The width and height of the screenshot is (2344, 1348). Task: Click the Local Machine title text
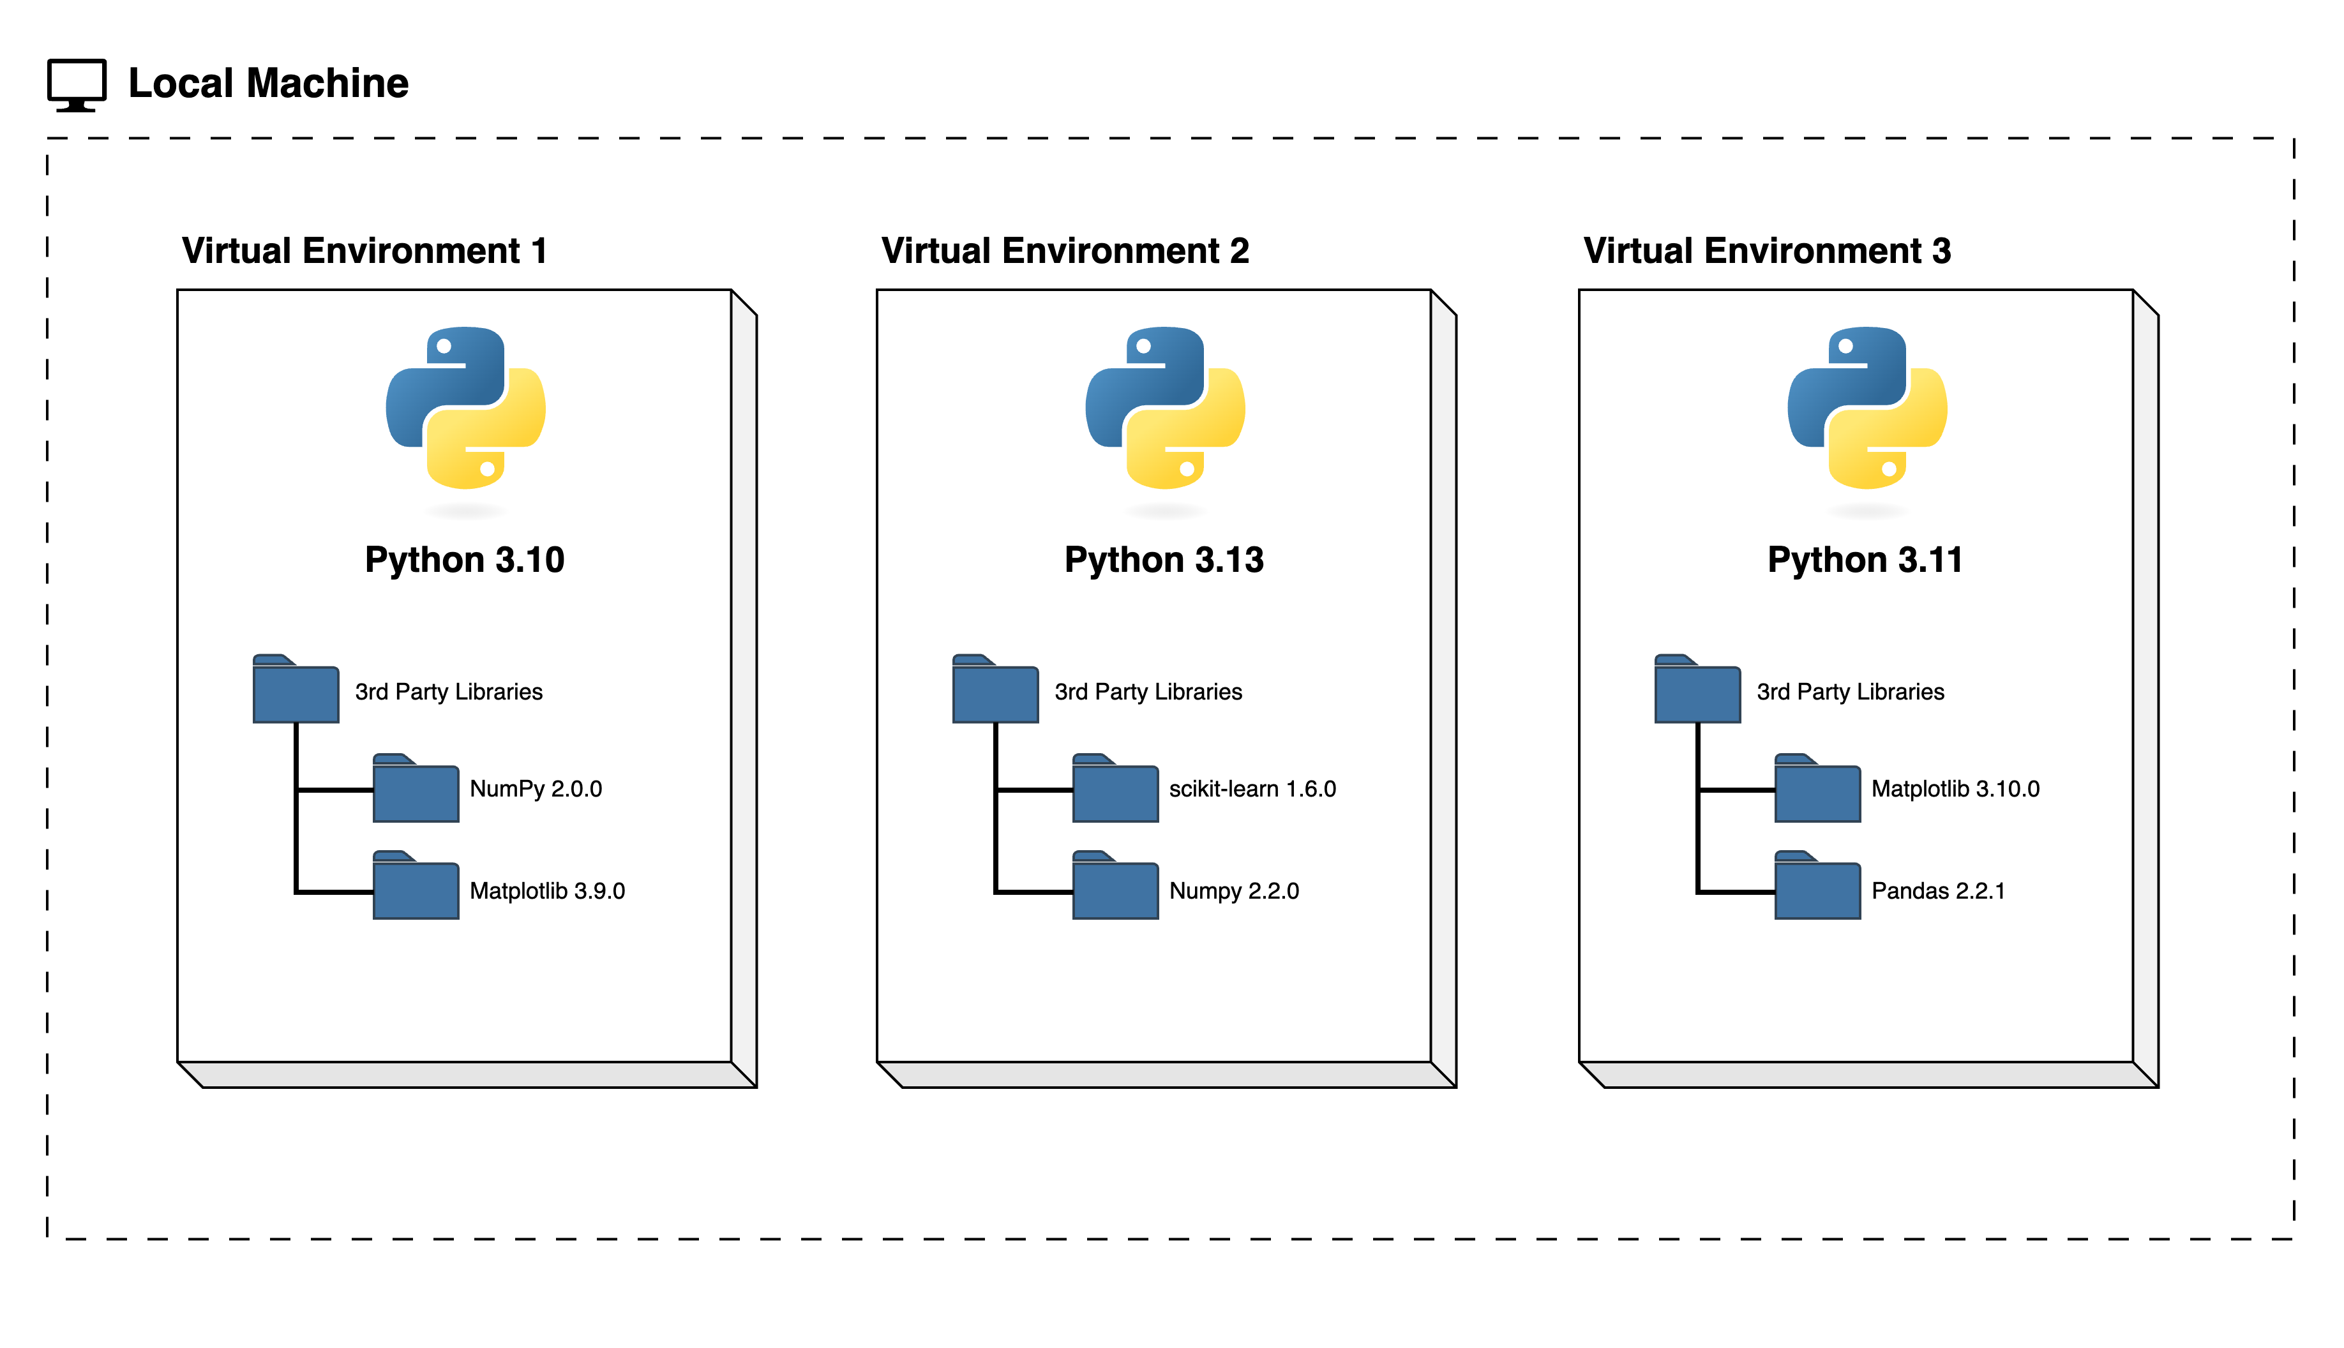pyautogui.click(x=267, y=84)
